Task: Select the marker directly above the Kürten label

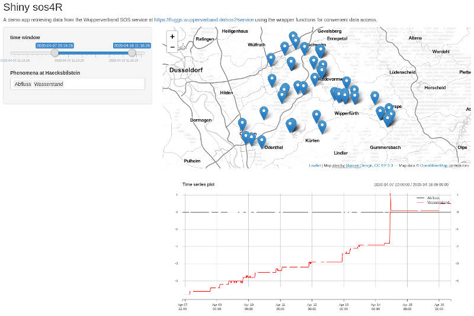Action: (x=322, y=127)
